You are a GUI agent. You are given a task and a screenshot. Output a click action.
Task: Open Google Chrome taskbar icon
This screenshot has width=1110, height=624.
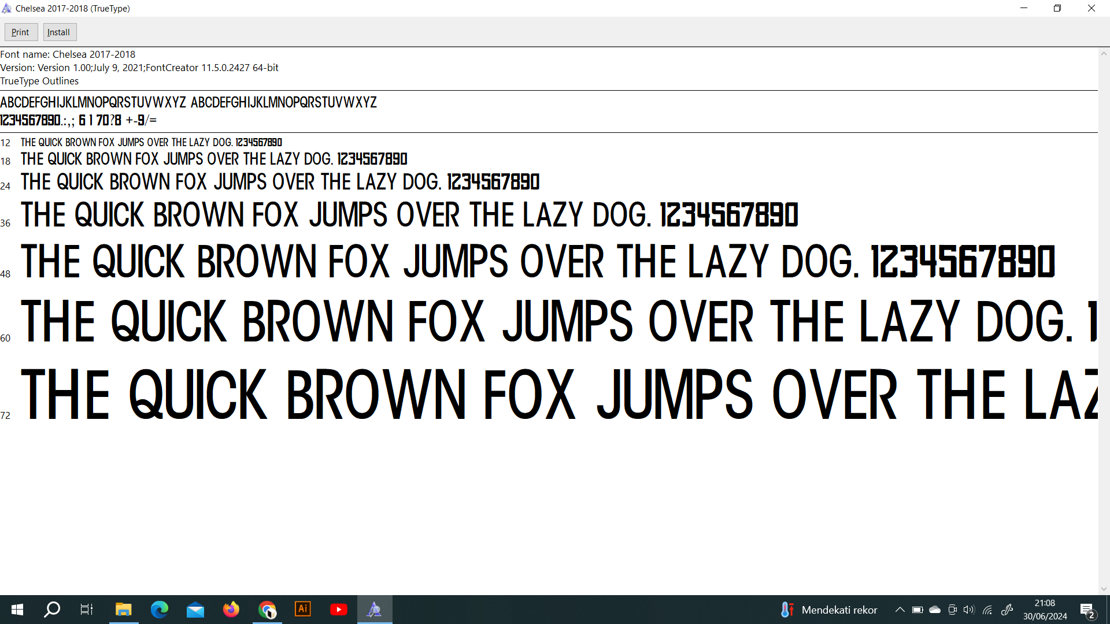pyautogui.click(x=267, y=610)
